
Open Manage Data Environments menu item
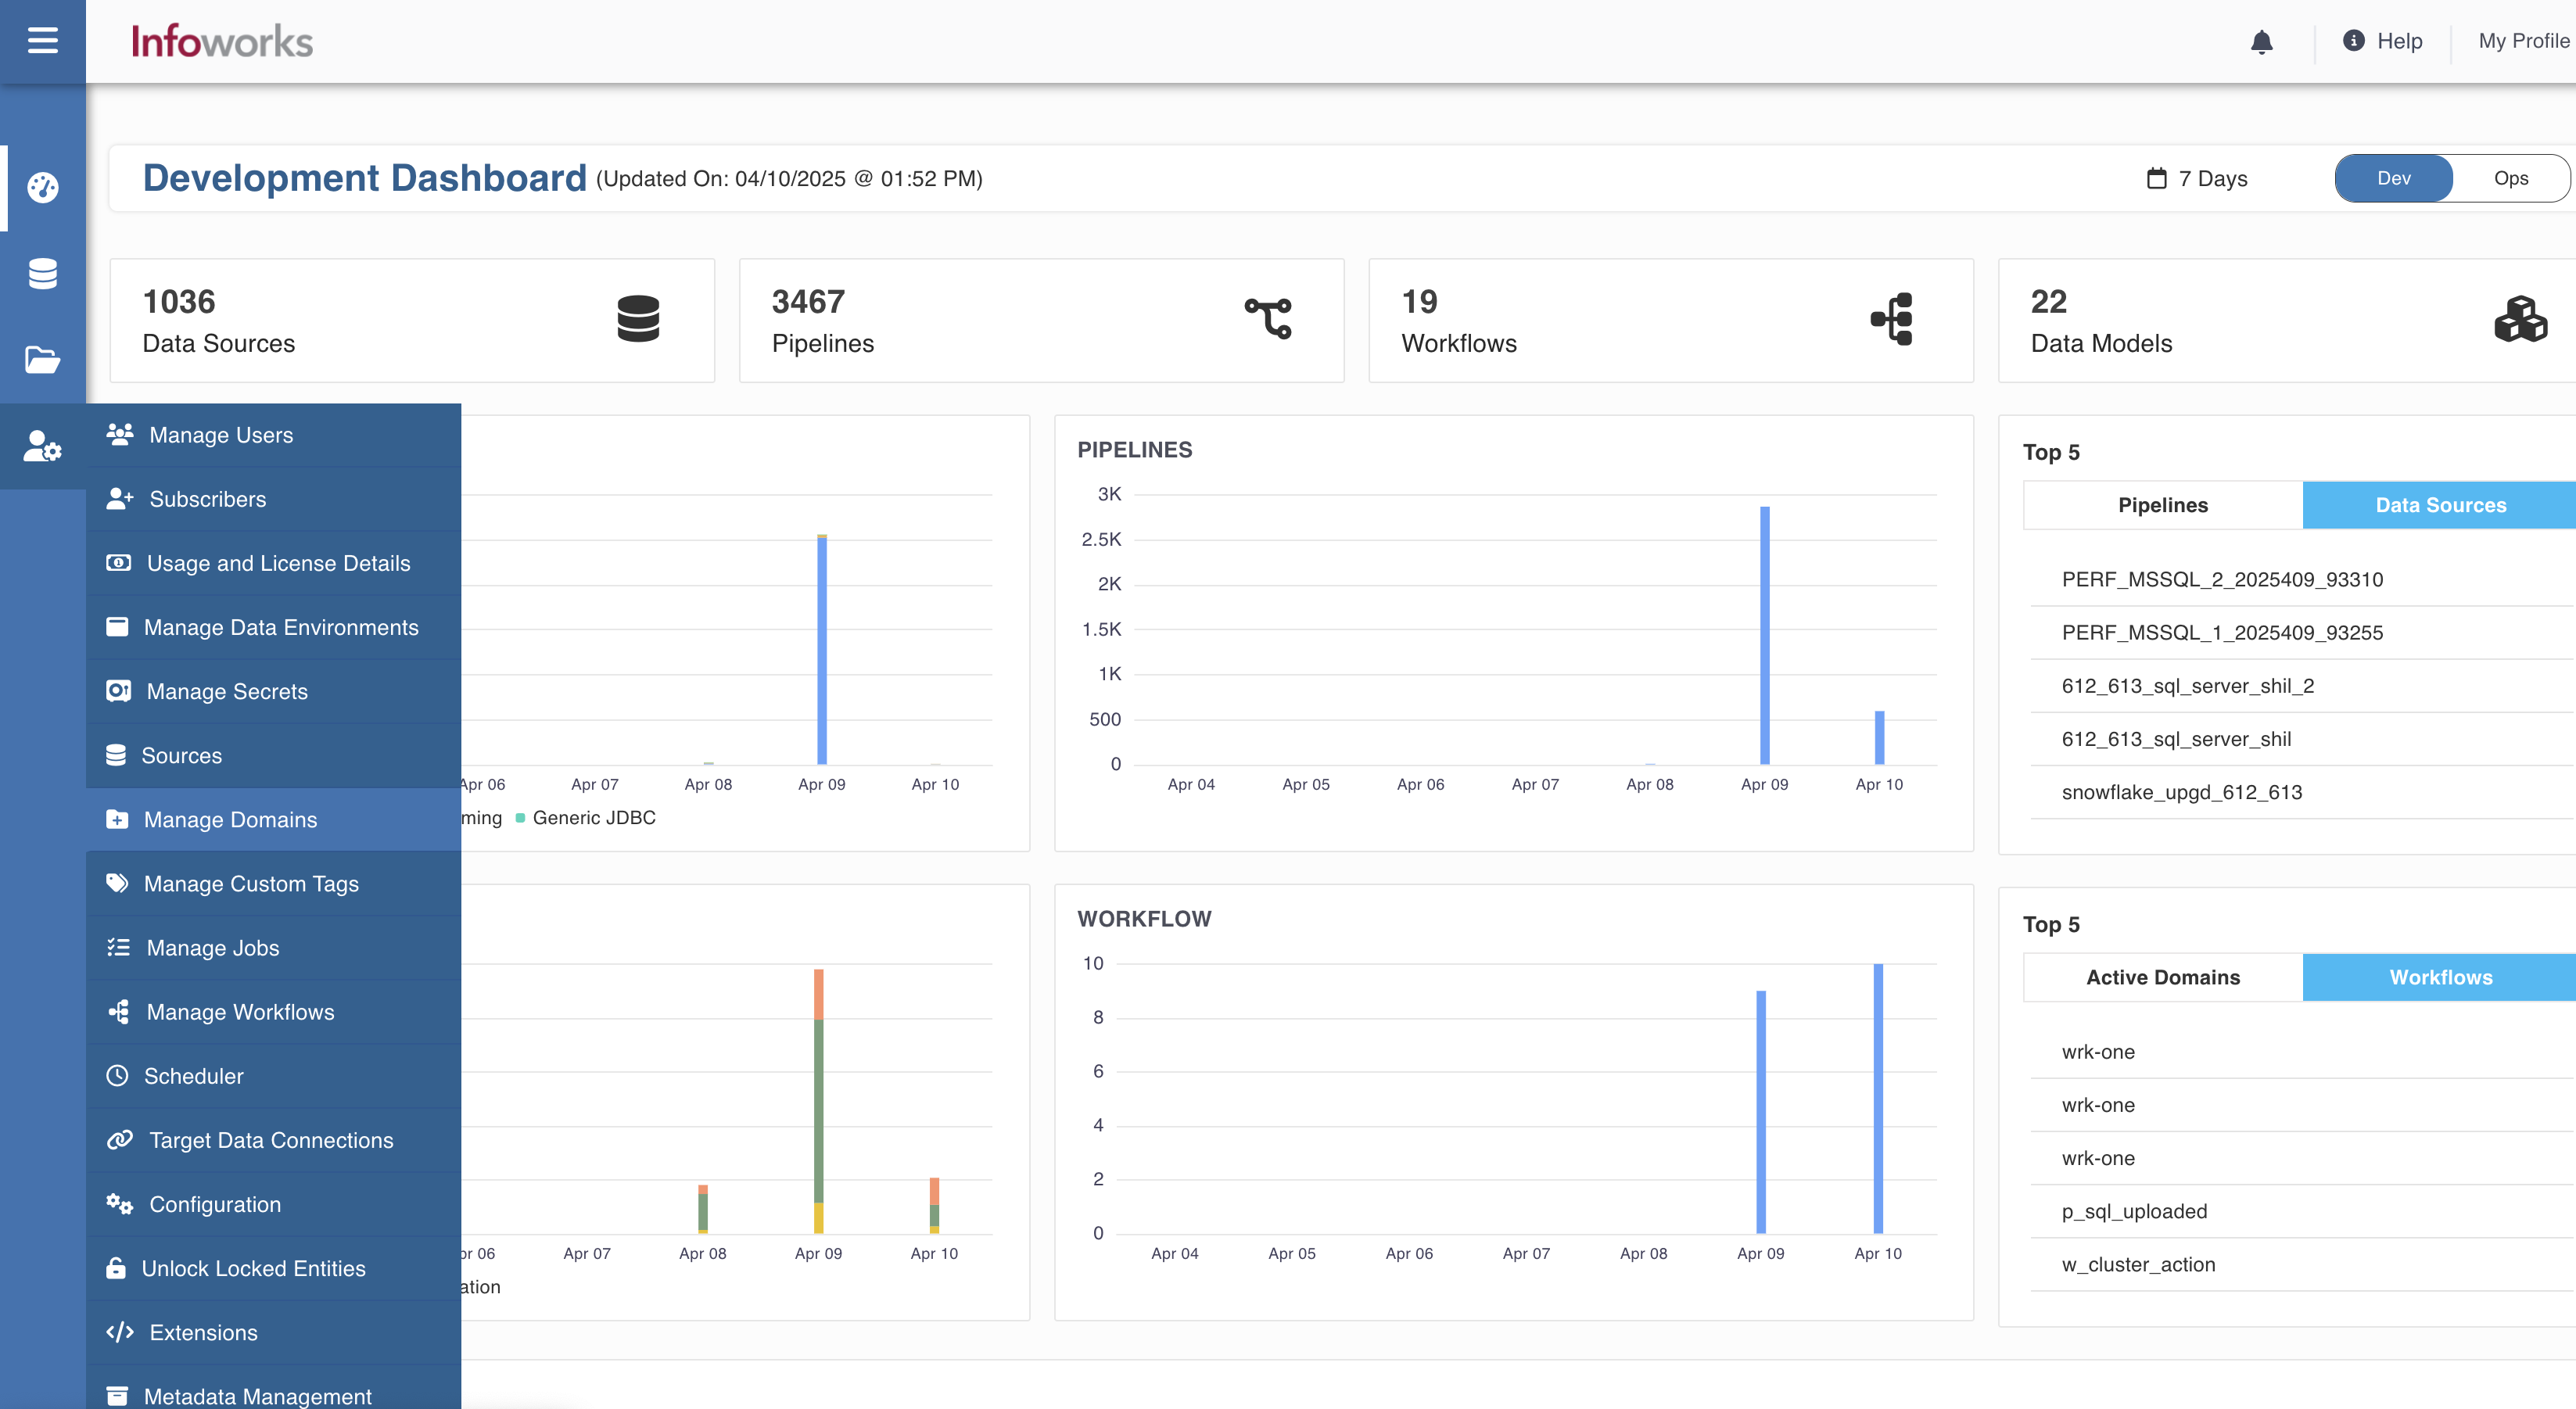273,627
